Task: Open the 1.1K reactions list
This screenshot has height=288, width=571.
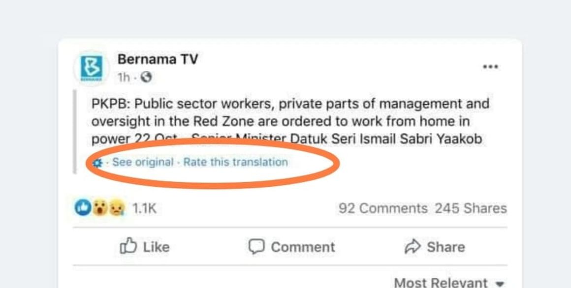Action: pos(144,208)
